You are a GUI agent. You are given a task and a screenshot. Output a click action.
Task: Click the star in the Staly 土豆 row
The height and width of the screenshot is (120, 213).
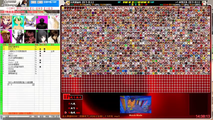pos(40,62)
